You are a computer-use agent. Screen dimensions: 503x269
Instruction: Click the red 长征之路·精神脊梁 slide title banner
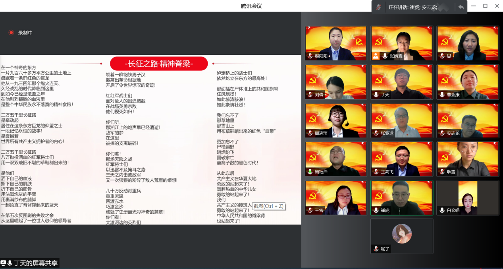click(159, 64)
